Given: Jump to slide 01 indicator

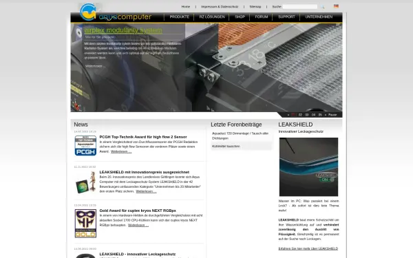Looking at the screenshot, I should coord(293,115).
